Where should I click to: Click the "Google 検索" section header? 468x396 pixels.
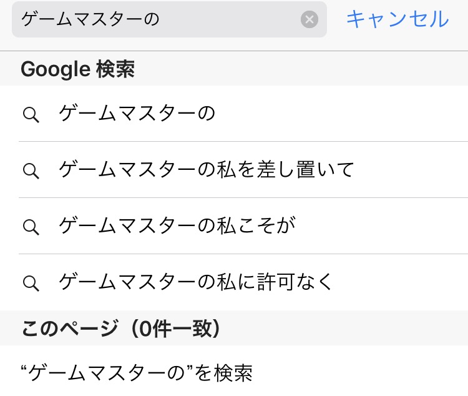77,69
